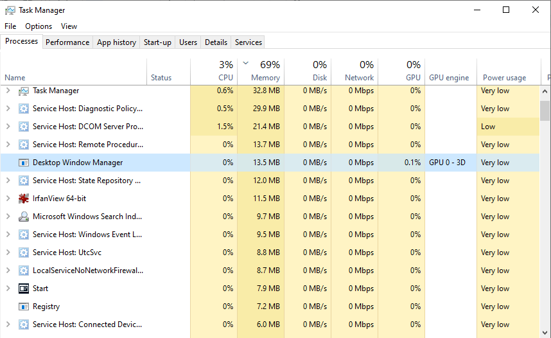
Task: Click the Remote Procedure service gear icon
Action: coord(24,145)
